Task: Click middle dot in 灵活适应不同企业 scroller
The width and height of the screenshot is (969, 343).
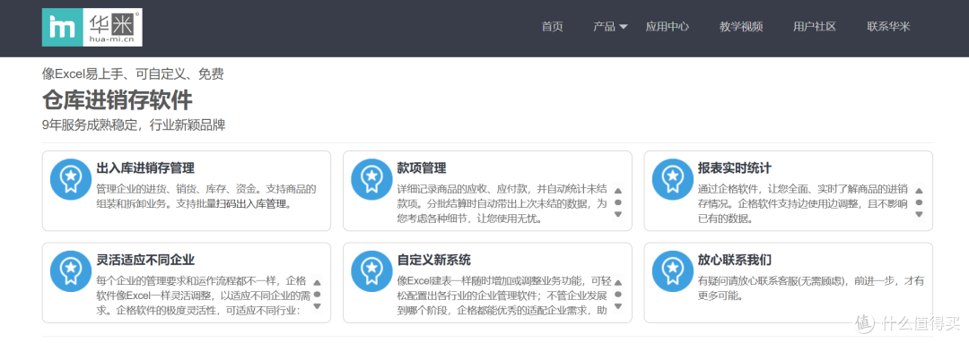Action: (x=317, y=295)
